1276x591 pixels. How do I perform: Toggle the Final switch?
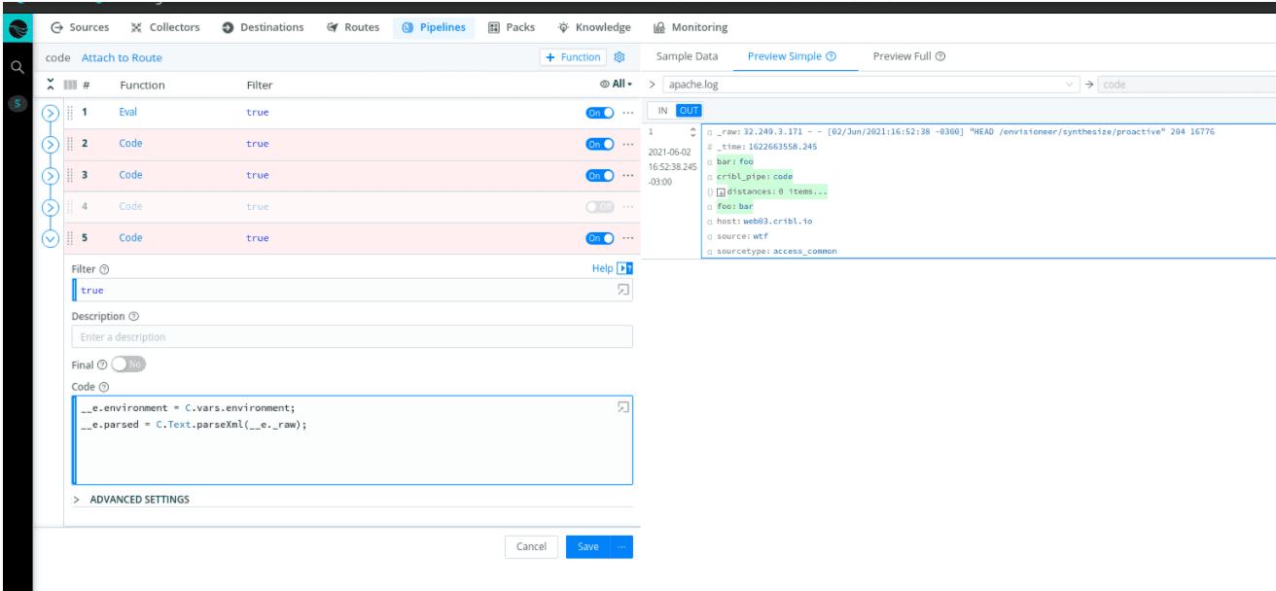[x=128, y=365]
